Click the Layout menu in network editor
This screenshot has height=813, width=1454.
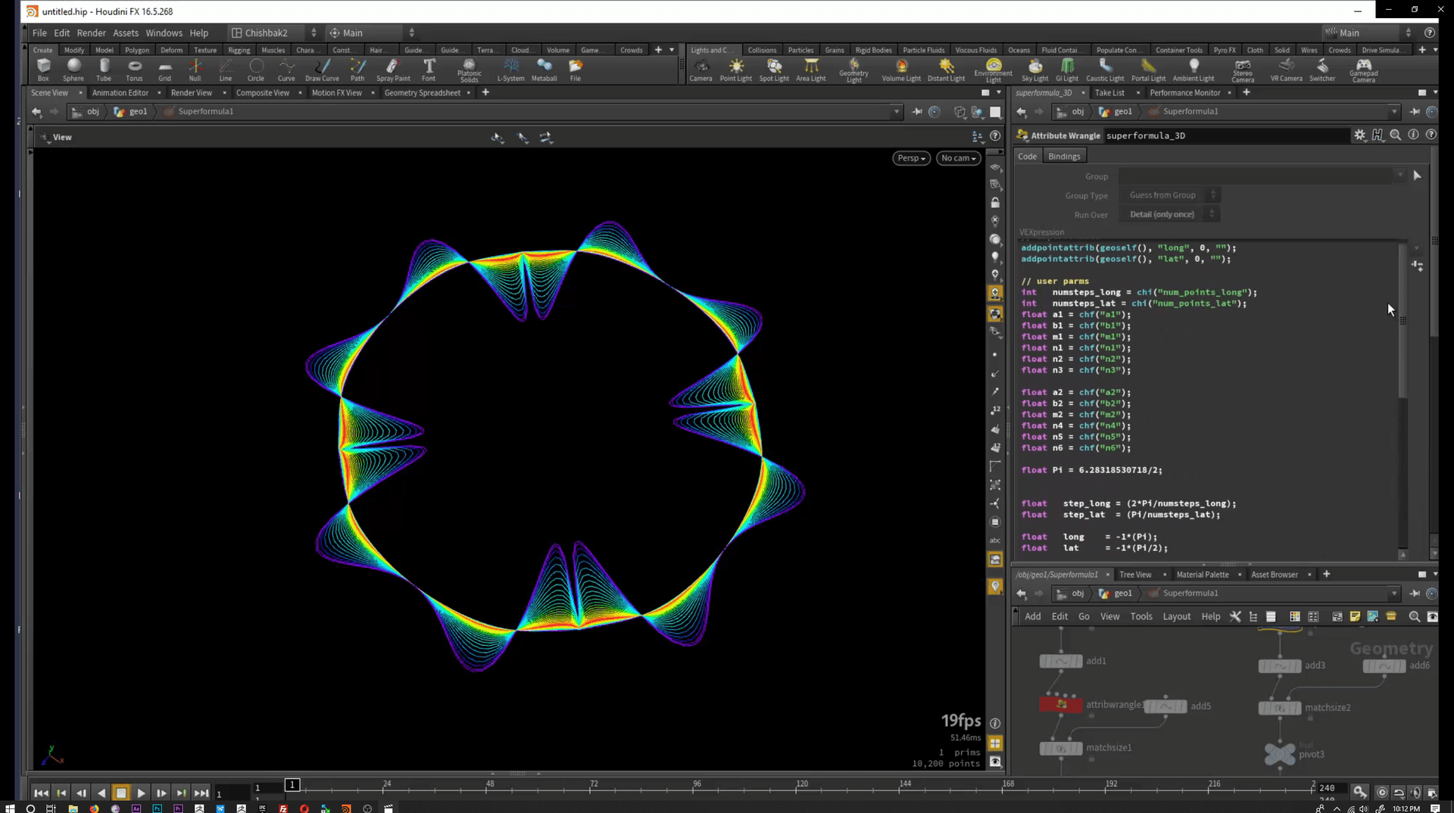tap(1176, 616)
